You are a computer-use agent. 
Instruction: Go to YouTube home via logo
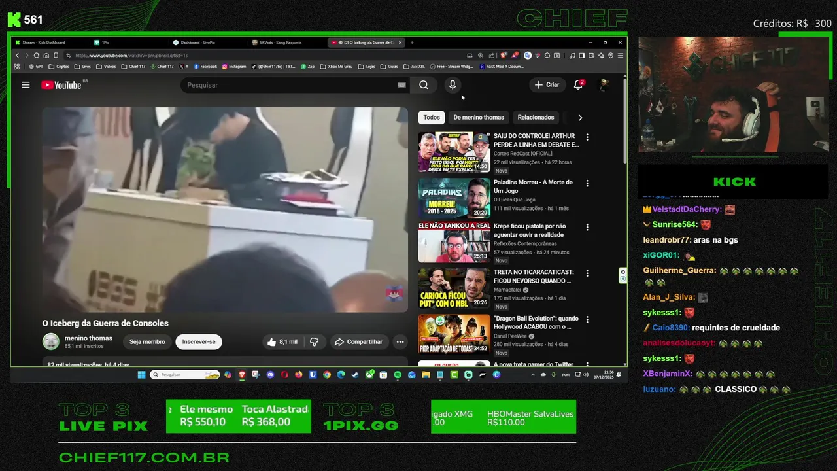tap(61, 85)
